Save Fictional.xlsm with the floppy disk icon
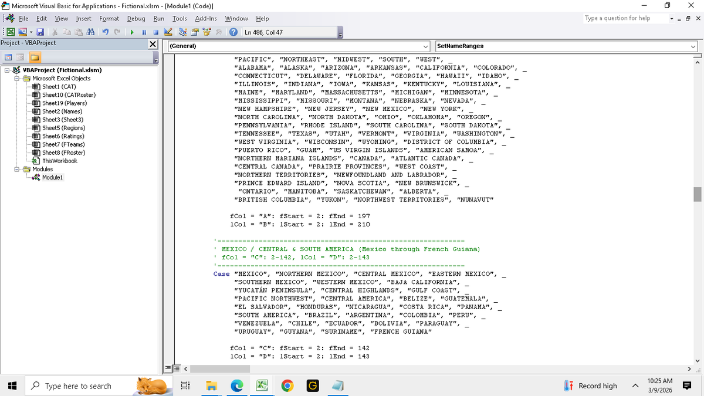The image size is (704, 396). [x=40, y=32]
